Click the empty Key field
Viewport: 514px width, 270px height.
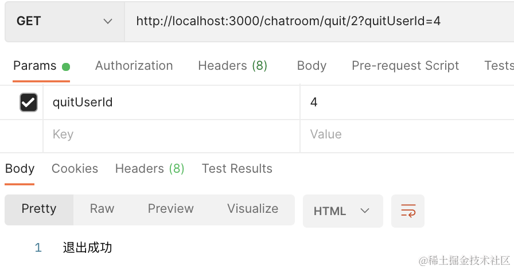point(171,134)
